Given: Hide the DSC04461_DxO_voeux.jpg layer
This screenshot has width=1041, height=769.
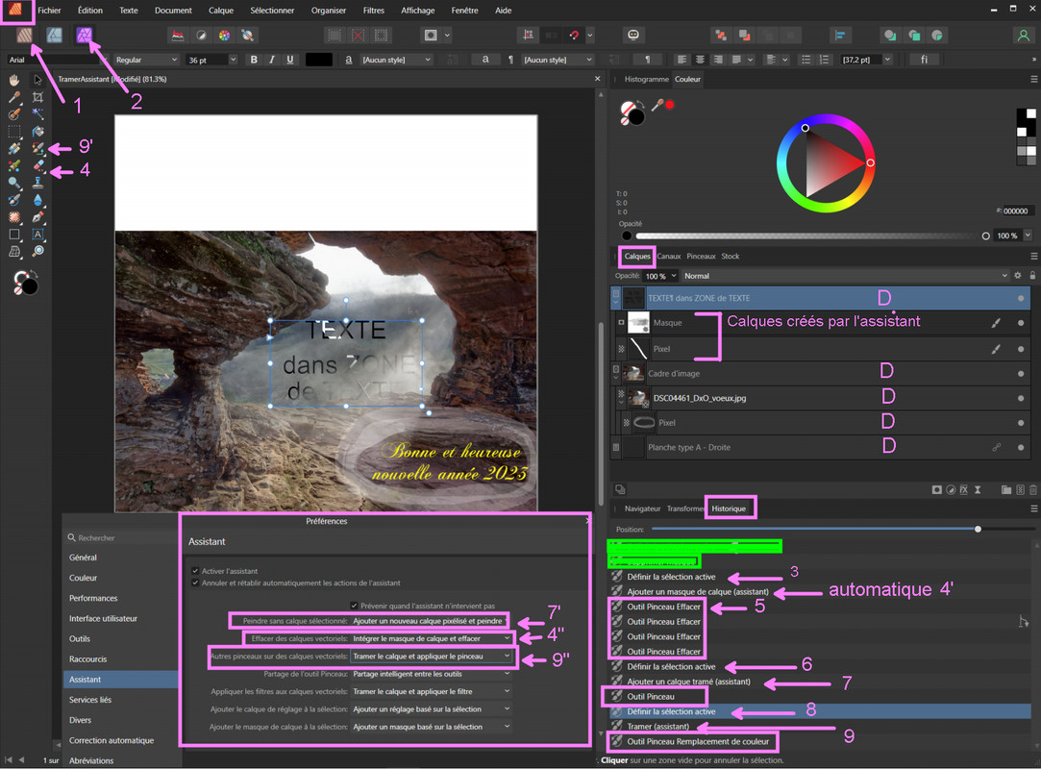Looking at the screenshot, I should [1021, 399].
